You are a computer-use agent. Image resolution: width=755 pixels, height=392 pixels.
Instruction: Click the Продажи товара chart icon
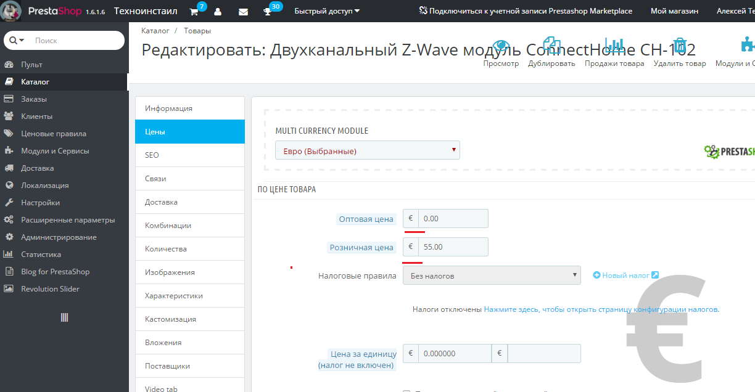(x=614, y=46)
